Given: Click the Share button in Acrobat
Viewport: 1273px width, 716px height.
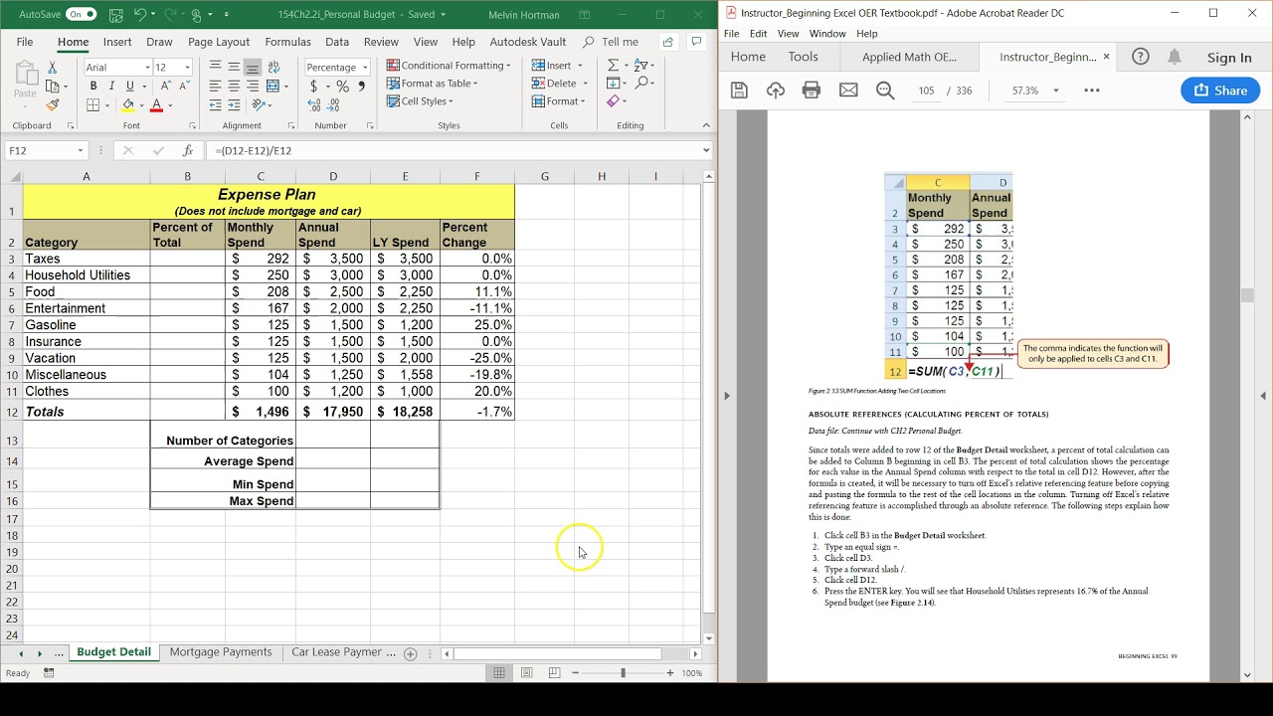Looking at the screenshot, I should (x=1220, y=90).
